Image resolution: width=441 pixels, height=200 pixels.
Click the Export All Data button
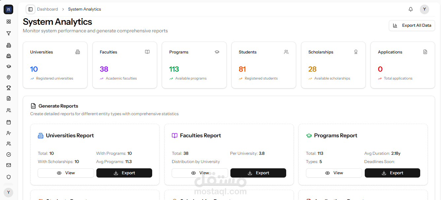412,25
